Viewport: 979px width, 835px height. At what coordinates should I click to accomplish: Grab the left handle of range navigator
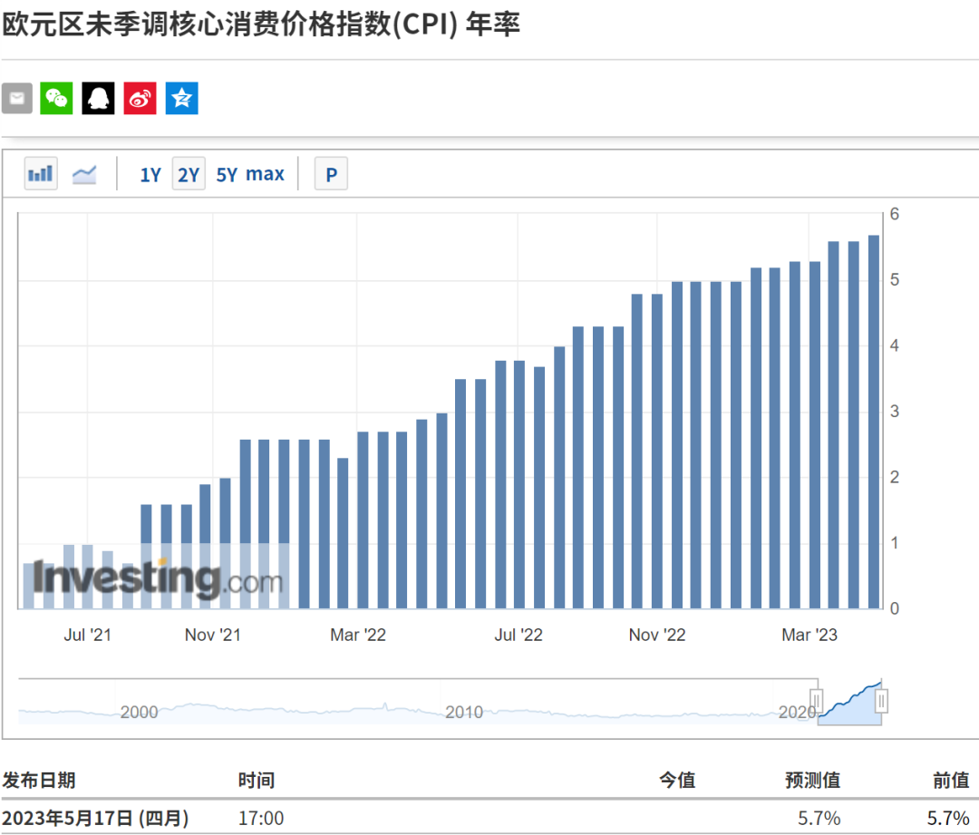tap(817, 701)
